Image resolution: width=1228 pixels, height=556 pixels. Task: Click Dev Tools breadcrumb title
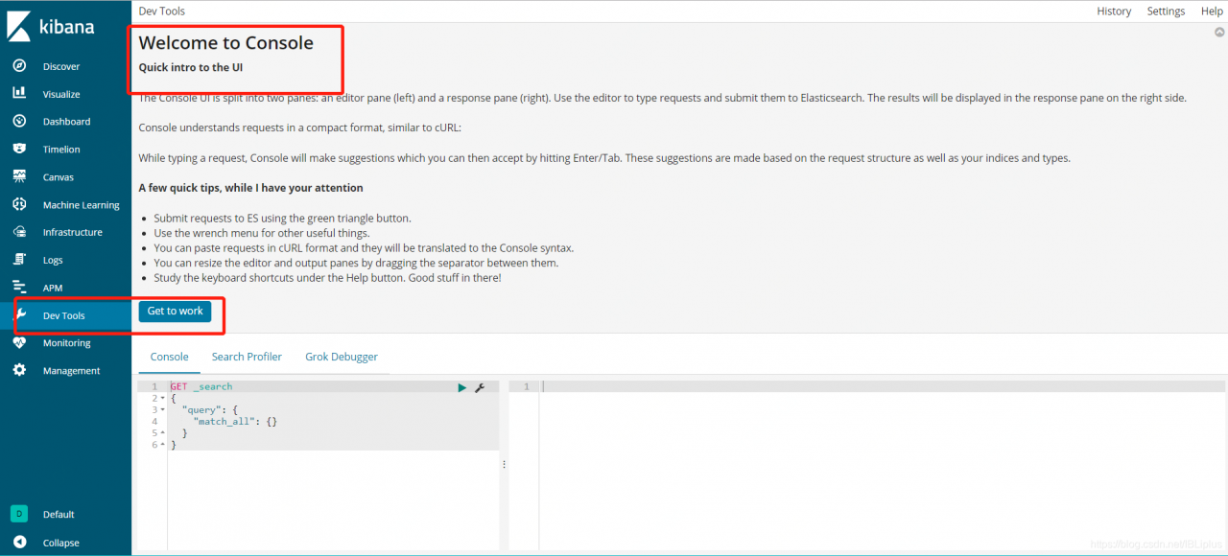[162, 12]
